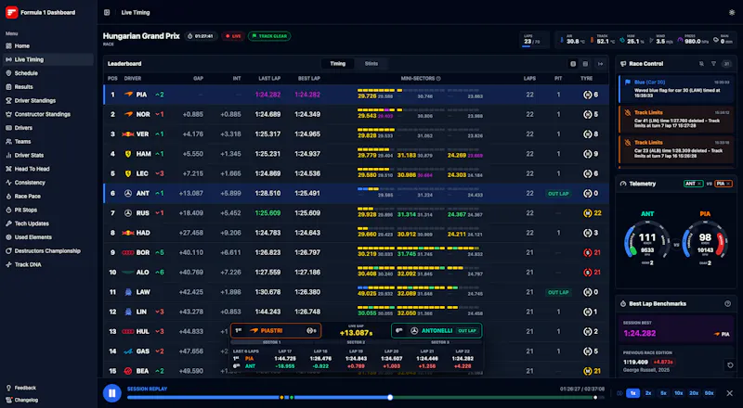The height and width of the screenshot is (408, 743).
Task: Set replay speed to 50x
Action: [710, 393]
